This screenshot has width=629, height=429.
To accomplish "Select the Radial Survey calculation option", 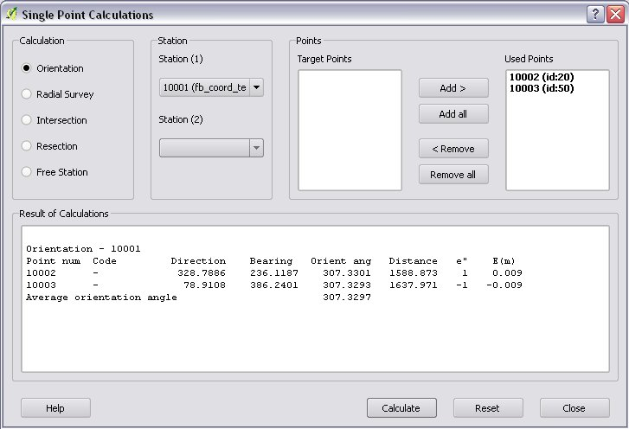I will click(27, 94).
